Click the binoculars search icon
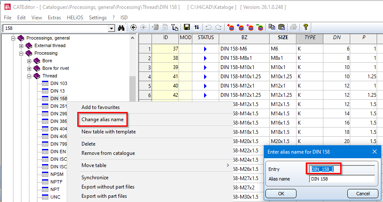 121,28
